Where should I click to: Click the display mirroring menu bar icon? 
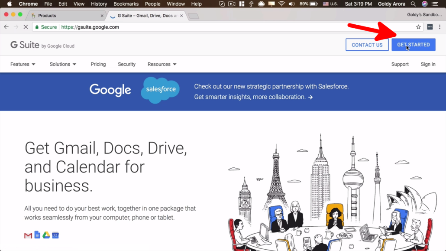coord(271,4)
